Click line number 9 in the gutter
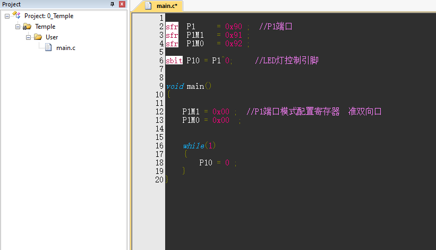This screenshot has height=250, width=436. [x=161, y=86]
